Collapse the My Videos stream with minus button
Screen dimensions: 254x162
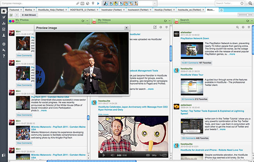[170, 21]
